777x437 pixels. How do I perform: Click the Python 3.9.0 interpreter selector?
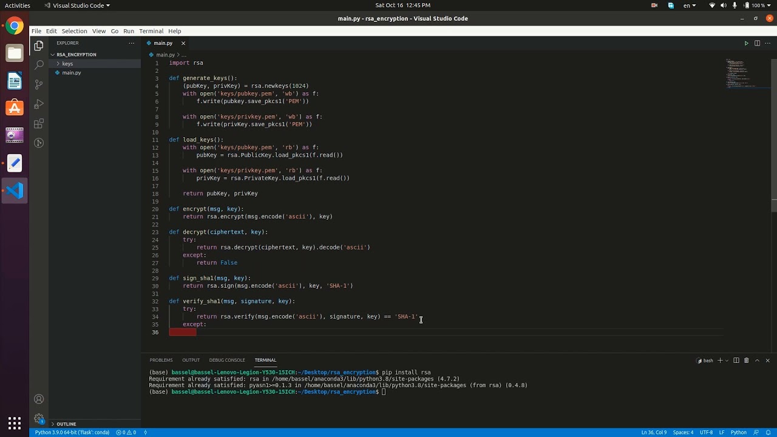point(72,433)
